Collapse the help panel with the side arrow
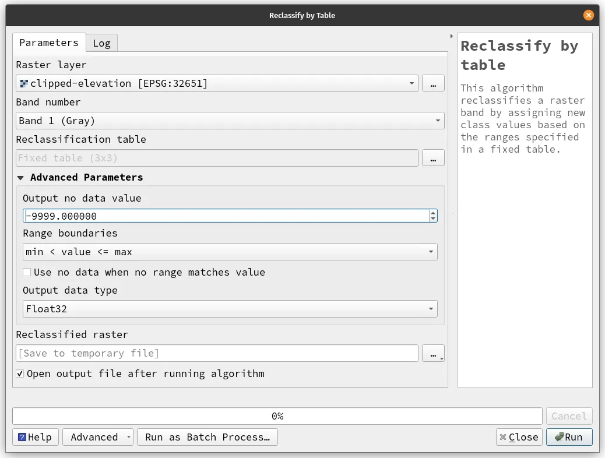Screen dimensions: 605x458 (451, 35)
